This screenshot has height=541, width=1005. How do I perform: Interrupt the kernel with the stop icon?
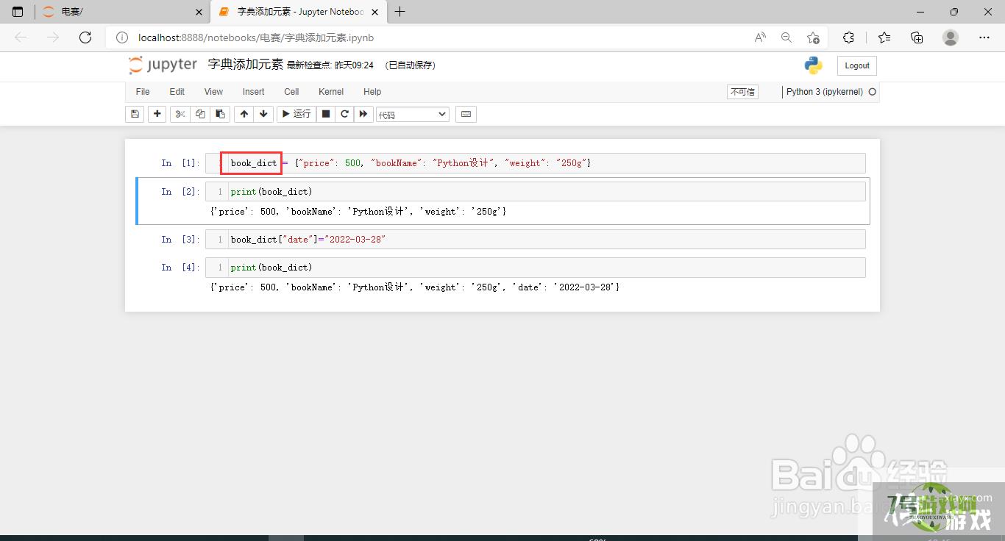click(x=325, y=114)
